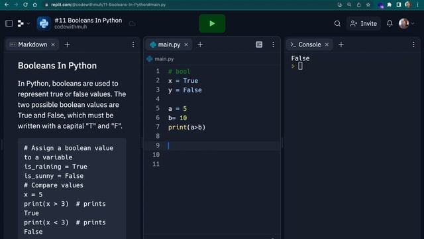The image size is (424, 239).
Task: Toggle the sidebar panel icon
Action: [x=9, y=24]
